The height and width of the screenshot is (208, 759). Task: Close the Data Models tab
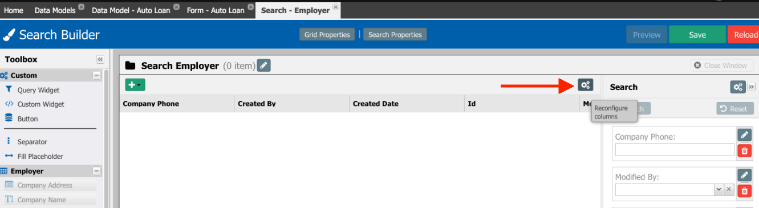click(x=81, y=7)
